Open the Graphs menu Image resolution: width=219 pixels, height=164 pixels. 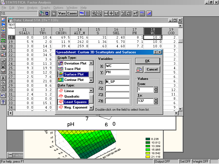tap(45, 8)
